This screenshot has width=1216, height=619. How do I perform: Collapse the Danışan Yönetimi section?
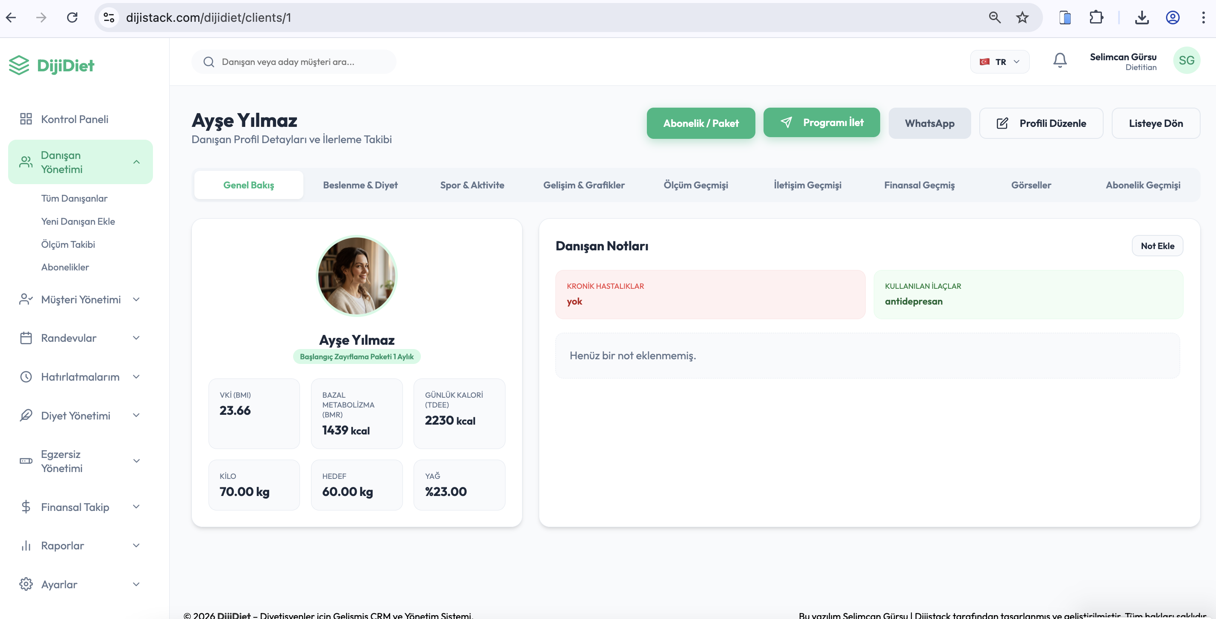coord(136,161)
